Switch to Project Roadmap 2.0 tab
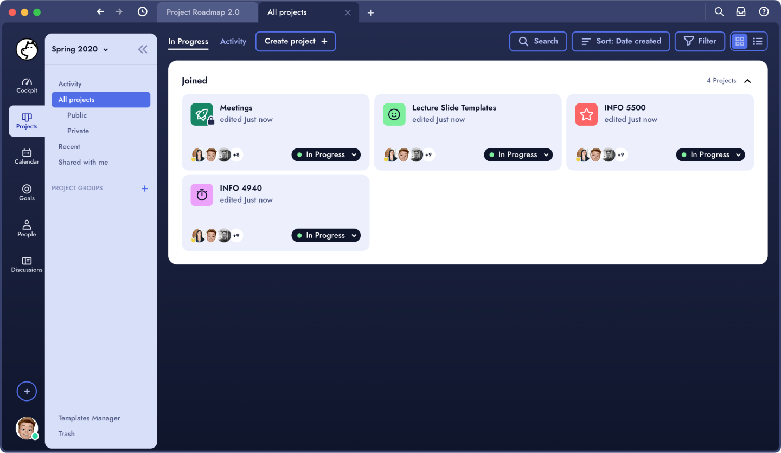Screen dimensions: 781x453 [208, 12]
